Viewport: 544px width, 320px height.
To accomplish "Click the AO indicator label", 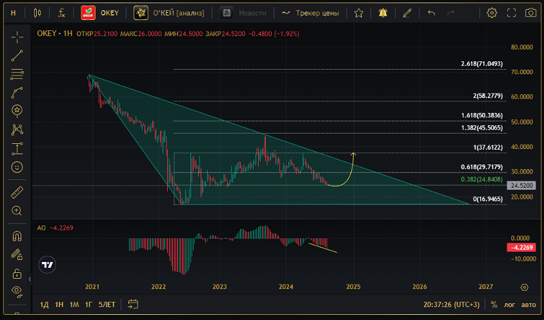I will coord(41,228).
